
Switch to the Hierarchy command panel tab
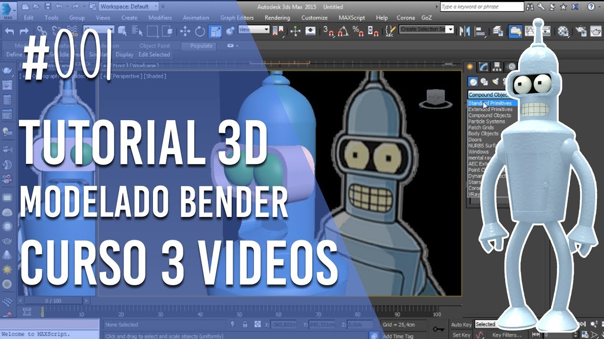click(497, 66)
